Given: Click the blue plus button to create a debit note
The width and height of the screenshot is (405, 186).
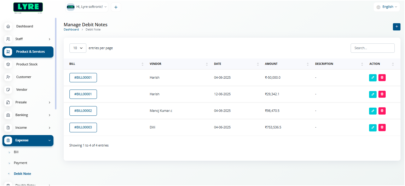Looking at the screenshot, I should (397, 27).
